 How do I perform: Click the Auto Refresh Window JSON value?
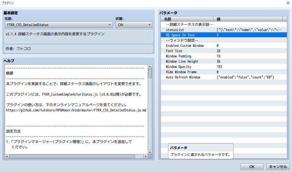(x=245, y=77)
